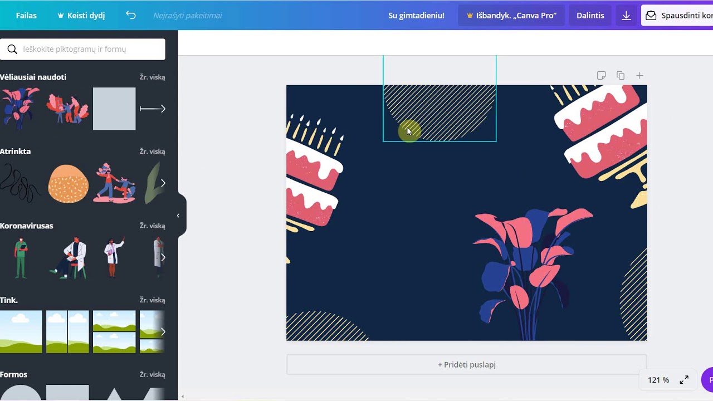Expand Atrinkta row with right chevron
This screenshot has height=401, width=713.
[x=163, y=183]
